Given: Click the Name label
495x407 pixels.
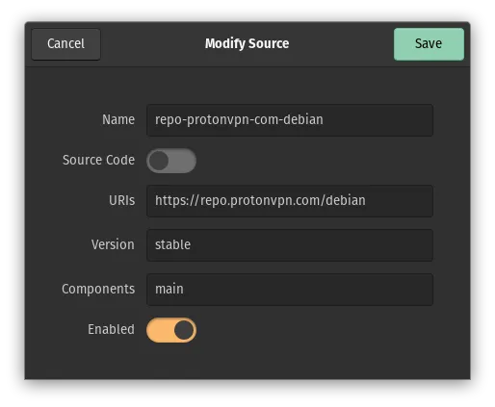Looking at the screenshot, I should coord(118,119).
